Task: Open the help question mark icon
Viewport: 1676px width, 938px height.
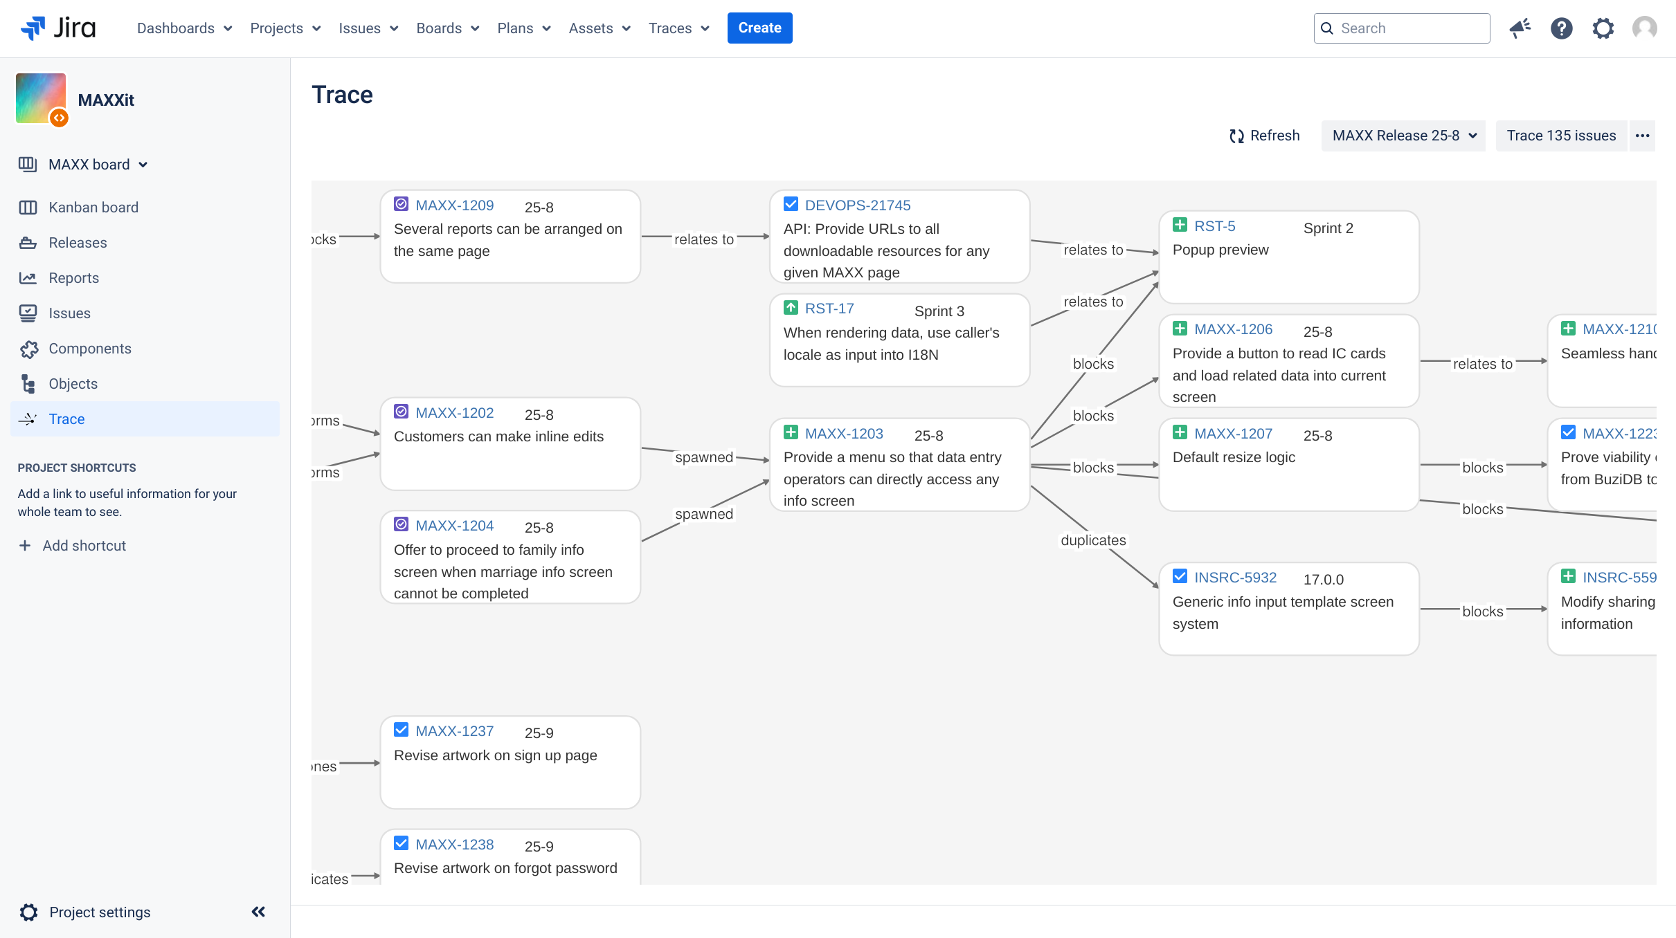Action: (x=1561, y=28)
